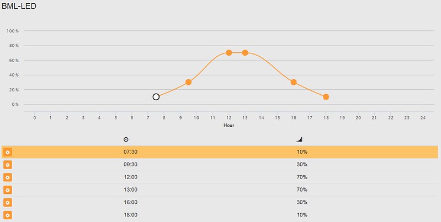Click the 16:00 time entry
This screenshot has width=441, height=222.
130,202
